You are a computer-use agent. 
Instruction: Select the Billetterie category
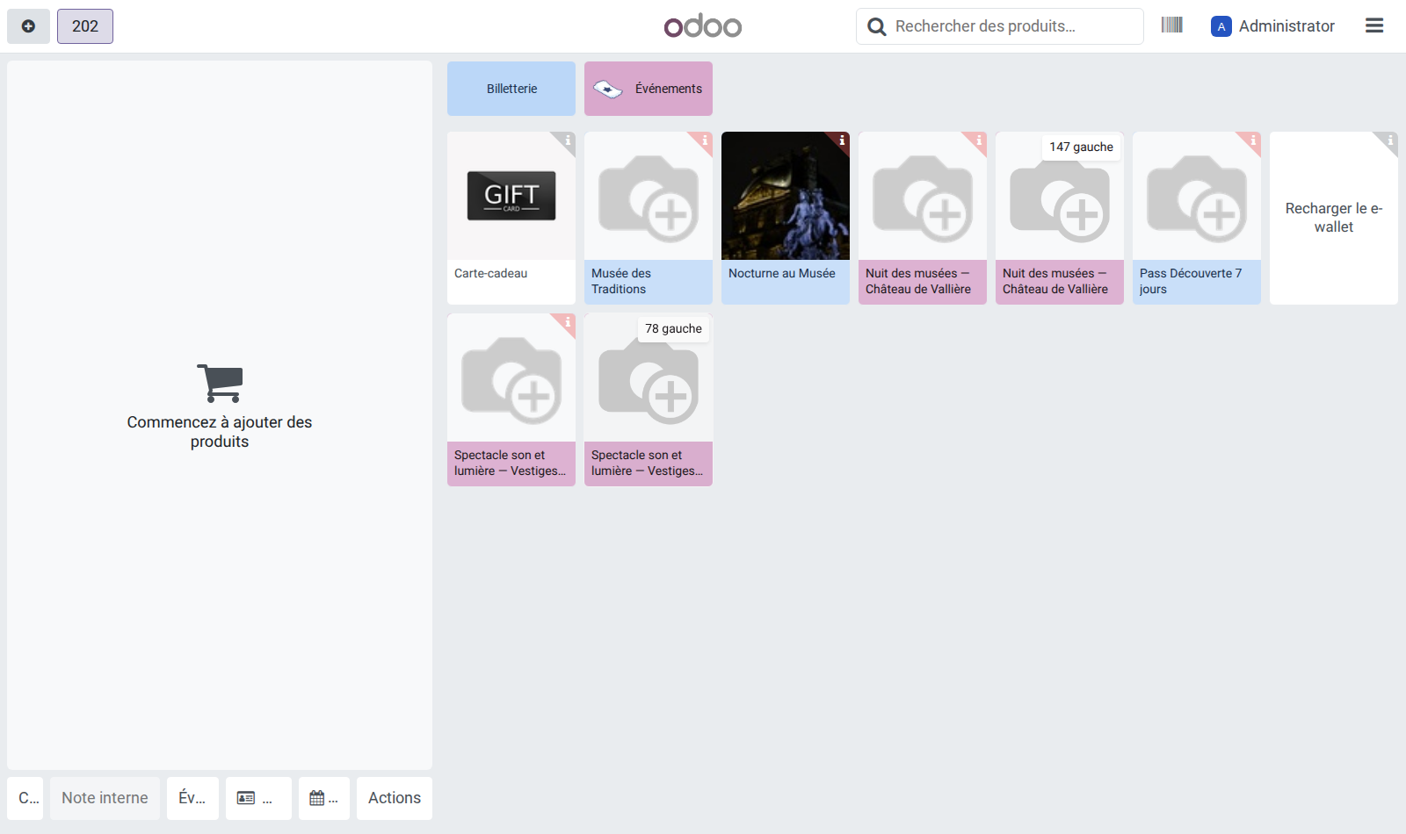tap(511, 89)
